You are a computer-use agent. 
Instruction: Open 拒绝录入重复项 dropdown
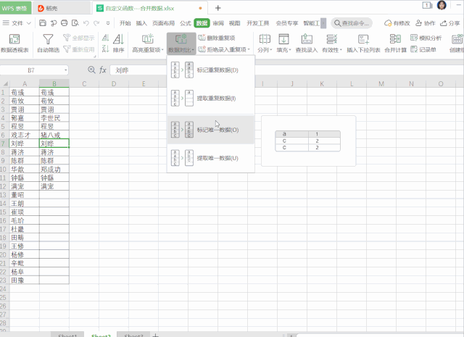coord(224,49)
